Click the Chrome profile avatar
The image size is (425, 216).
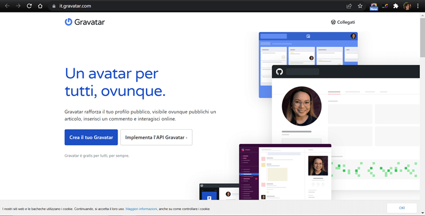pos(407,6)
